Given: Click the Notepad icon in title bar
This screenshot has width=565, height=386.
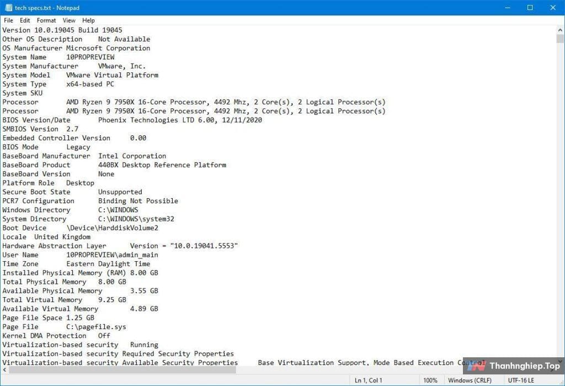Looking at the screenshot, I should [9, 8].
